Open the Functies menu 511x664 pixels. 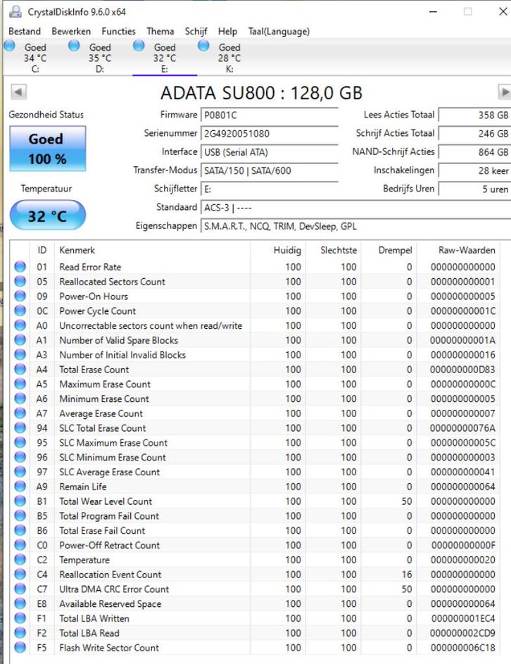(118, 32)
